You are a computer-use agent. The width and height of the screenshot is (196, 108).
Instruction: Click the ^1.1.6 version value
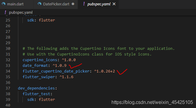pyautogui.click(x=66, y=77)
